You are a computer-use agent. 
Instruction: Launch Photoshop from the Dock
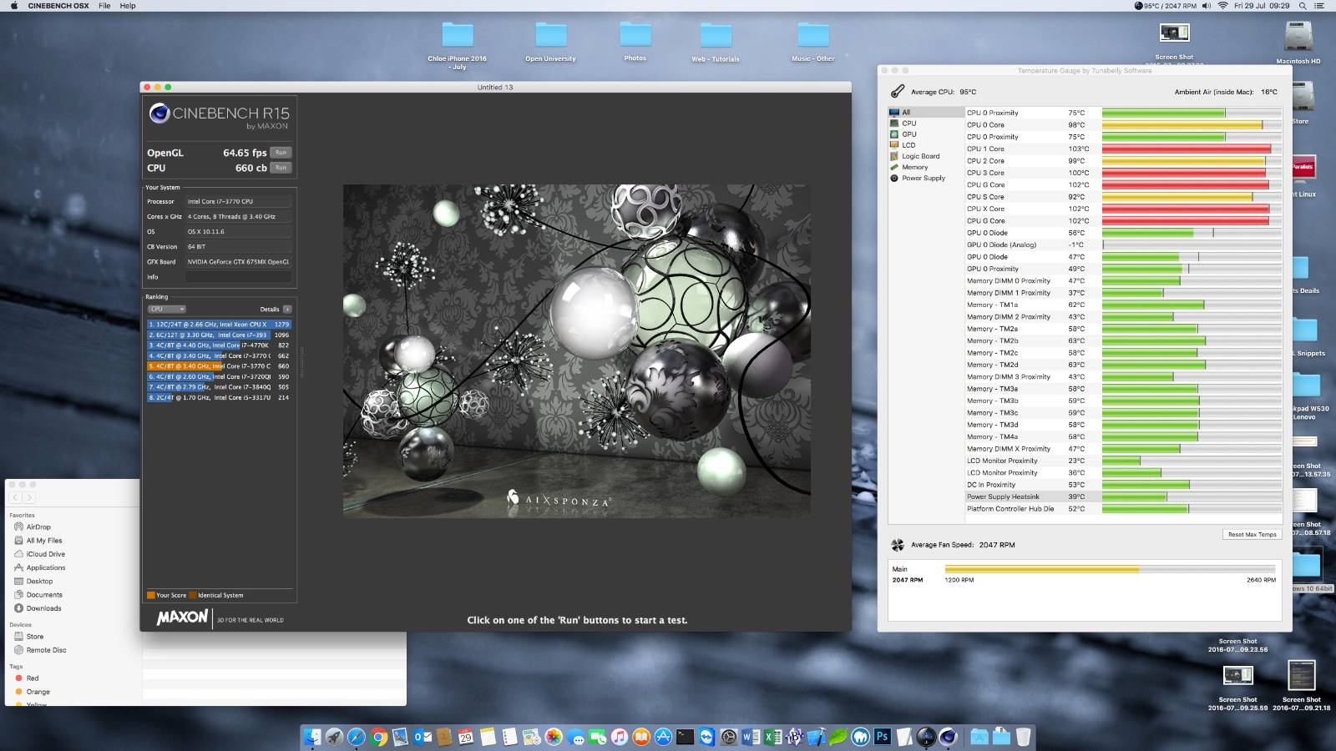(883, 737)
